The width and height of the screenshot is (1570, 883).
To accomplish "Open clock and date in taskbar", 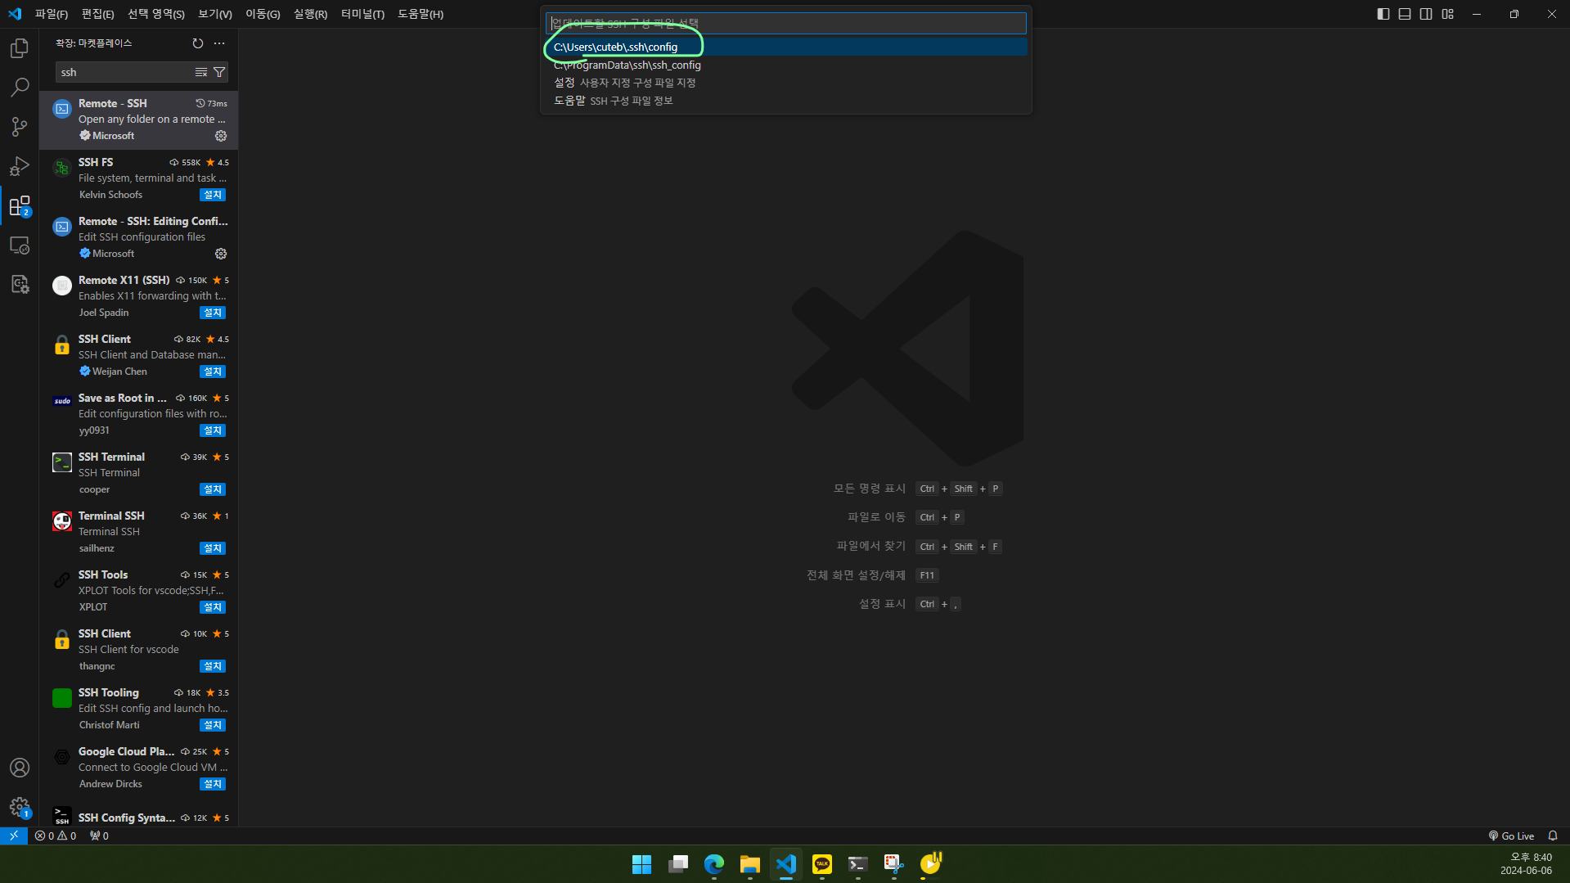I will pyautogui.click(x=1526, y=864).
